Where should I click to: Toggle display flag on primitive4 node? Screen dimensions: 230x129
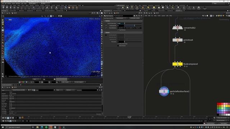[182, 40]
